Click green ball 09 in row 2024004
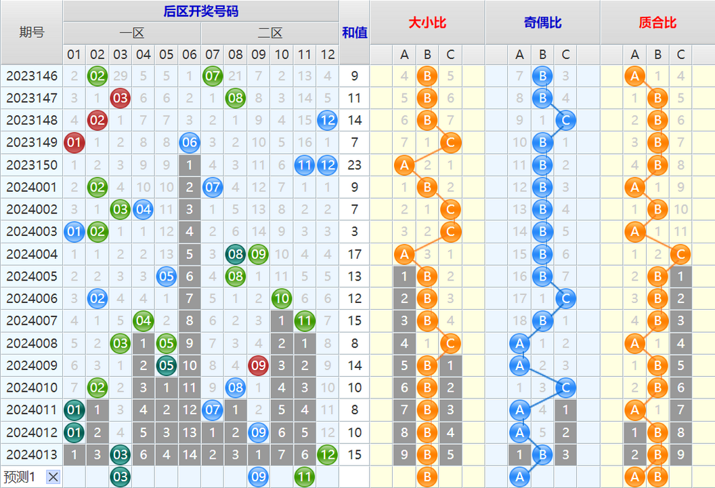715x488 pixels. (x=259, y=254)
